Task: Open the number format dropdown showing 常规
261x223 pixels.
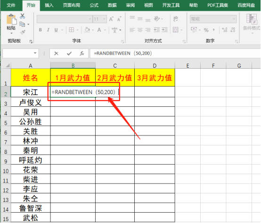Action: [234, 19]
